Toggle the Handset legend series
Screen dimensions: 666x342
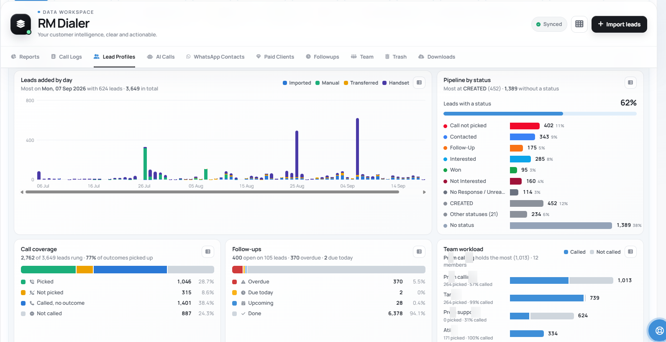tap(396, 83)
